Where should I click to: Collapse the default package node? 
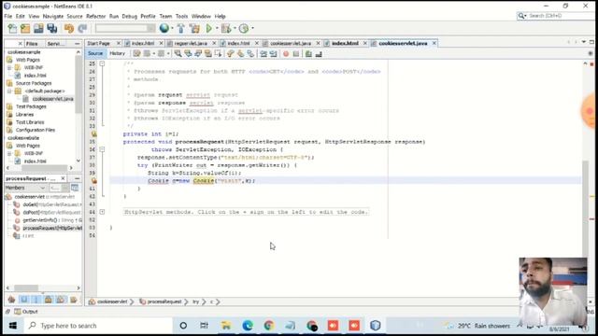(9, 91)
